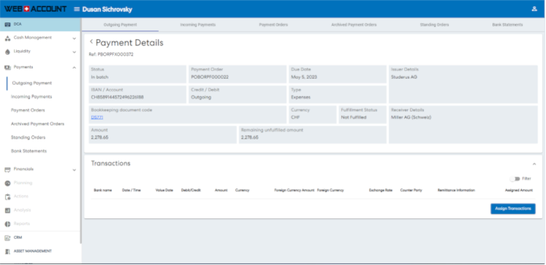Click the Foreign Currency Amount column header
The height and width of the screenshot is (265, 546).
294,191
